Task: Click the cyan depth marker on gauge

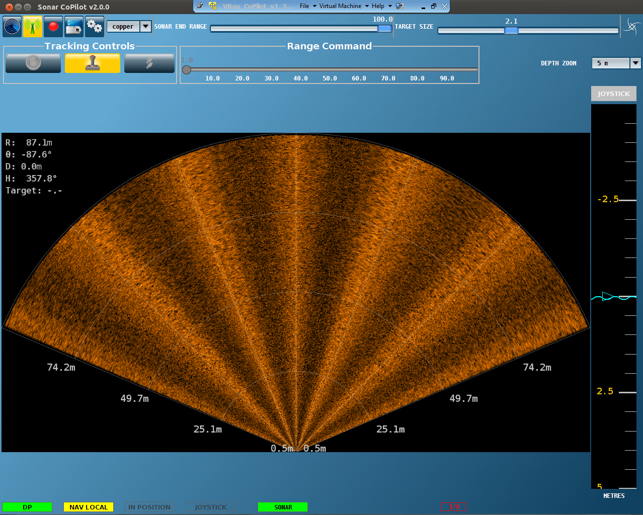Action: click(x=607, y=296)
